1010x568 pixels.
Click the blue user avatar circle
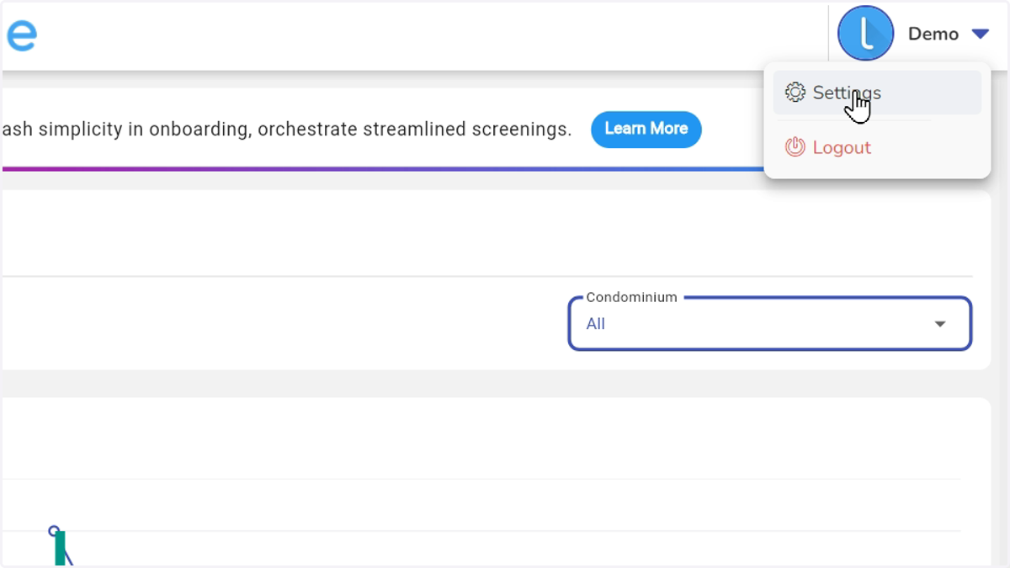pyautogui.click(x=865, y=34)
